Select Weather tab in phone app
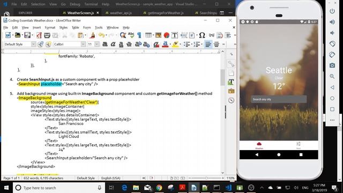 (x=259, y=145)
